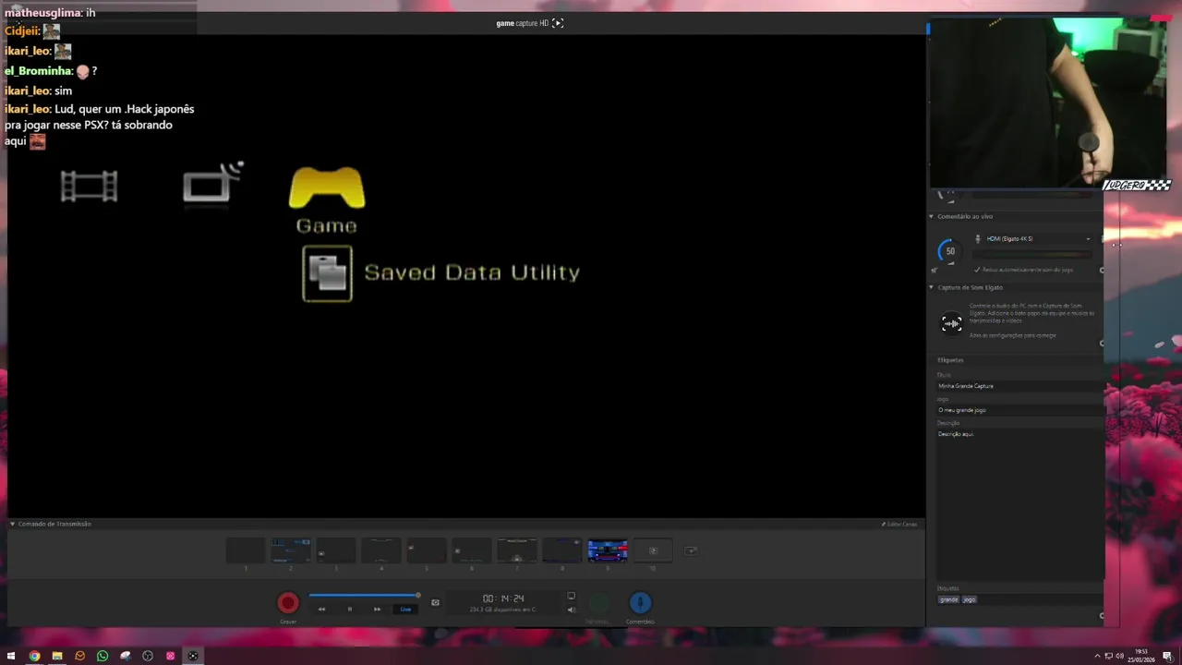Select scene thumbnail number 1
Screen dimensions: 1182x665
246,550
